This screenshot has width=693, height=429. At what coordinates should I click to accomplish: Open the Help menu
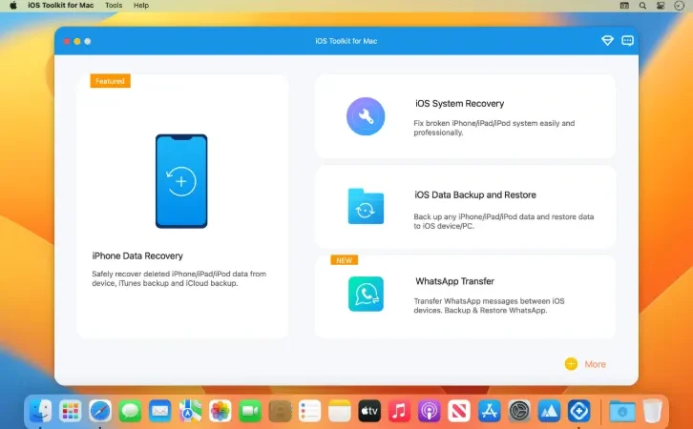point(141,6)
